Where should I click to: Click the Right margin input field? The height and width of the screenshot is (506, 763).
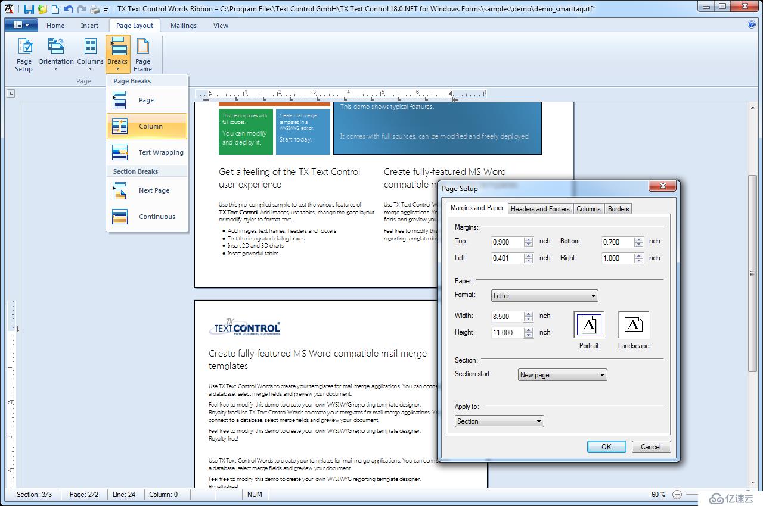pos(618,258)
